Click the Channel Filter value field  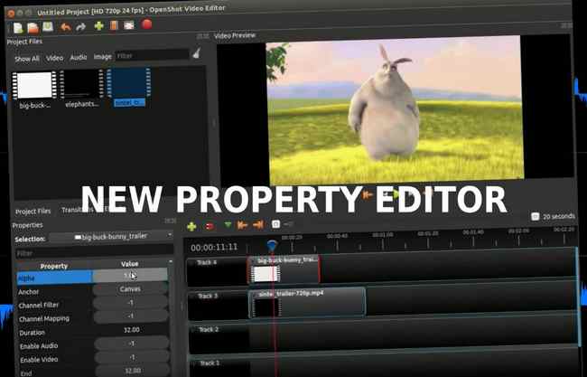point(131,303)
